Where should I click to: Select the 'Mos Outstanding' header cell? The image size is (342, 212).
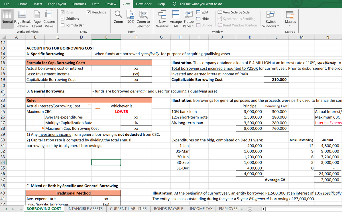[x=301, y=140]
